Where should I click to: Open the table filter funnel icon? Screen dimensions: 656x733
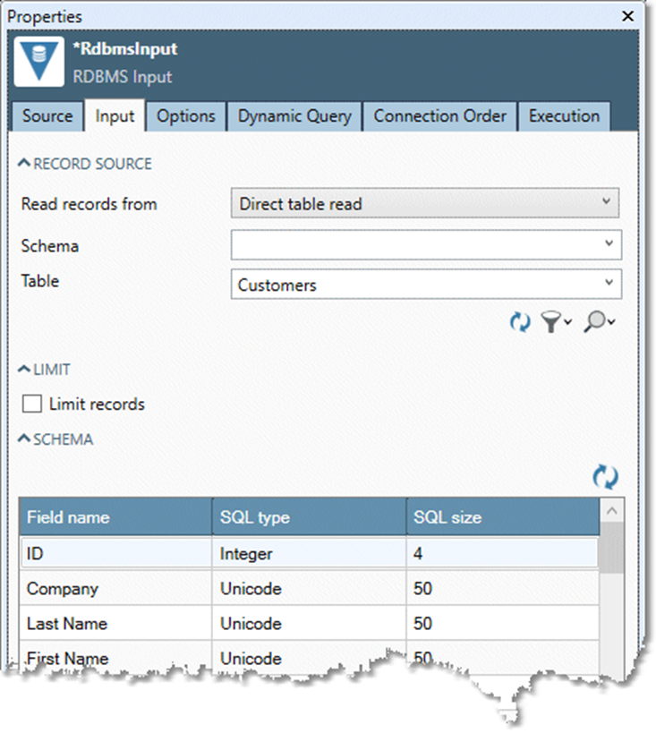554,323
